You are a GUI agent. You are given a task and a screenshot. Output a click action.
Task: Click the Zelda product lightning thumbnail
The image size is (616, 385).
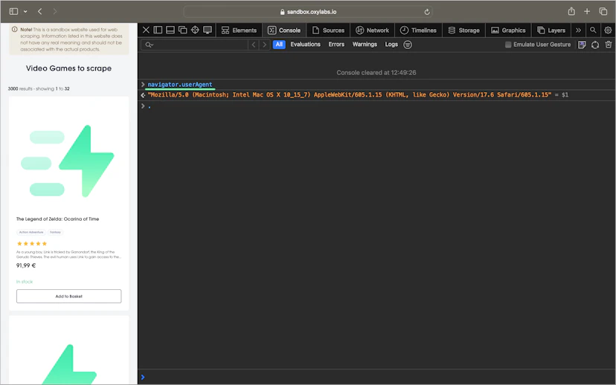tap(68, 161)
